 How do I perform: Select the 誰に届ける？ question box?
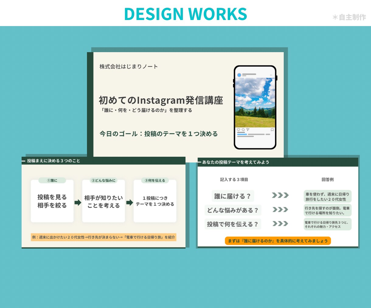click(233, 196)
